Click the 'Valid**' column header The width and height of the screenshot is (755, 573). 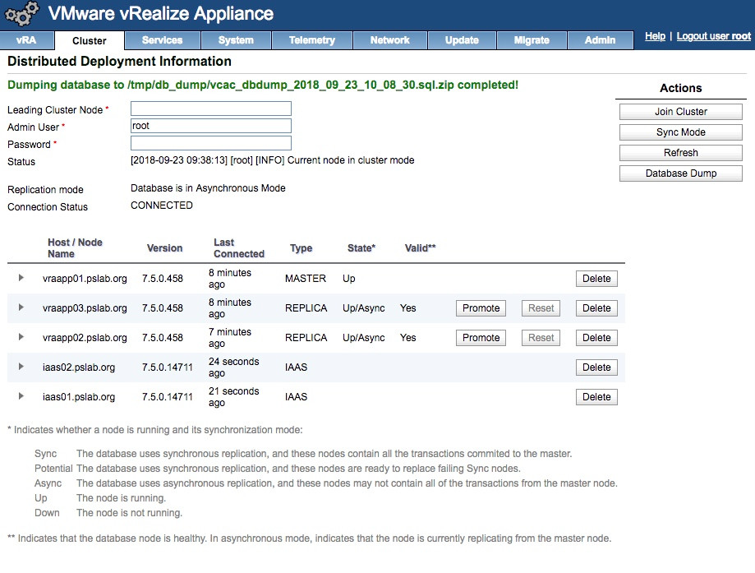point(420,248)
